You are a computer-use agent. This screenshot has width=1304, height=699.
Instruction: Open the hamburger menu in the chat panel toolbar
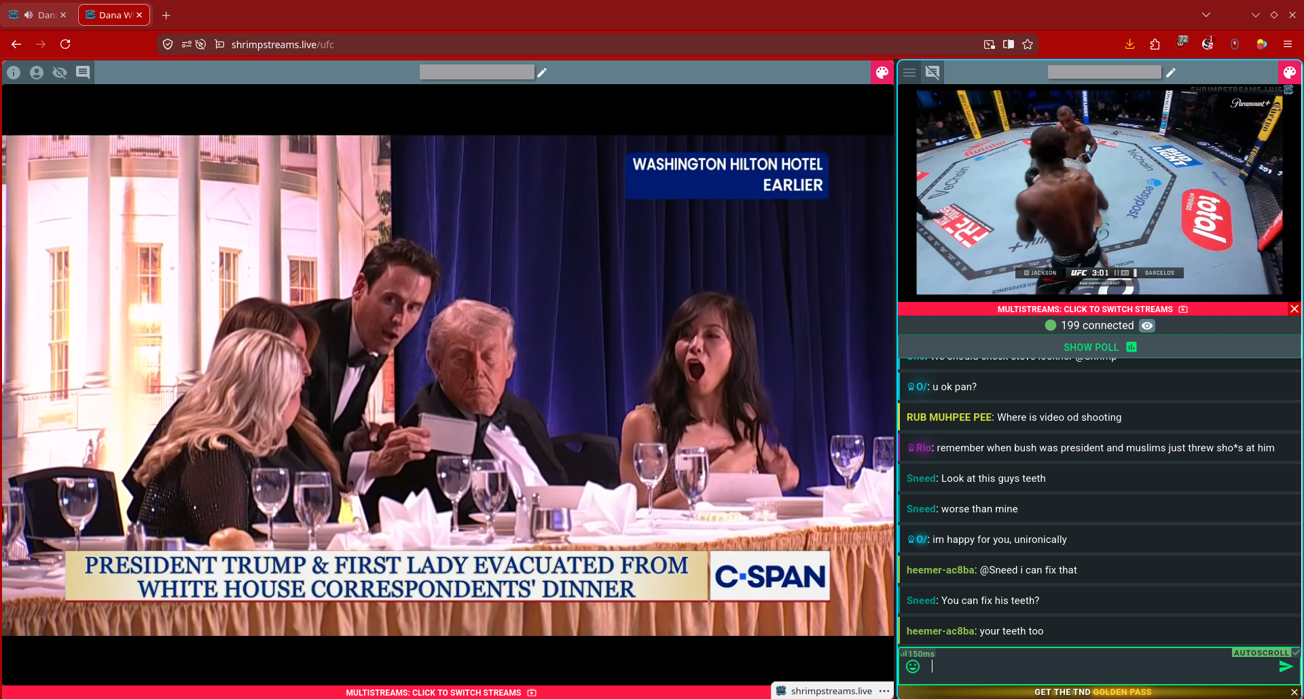click(x=909, y=73)
